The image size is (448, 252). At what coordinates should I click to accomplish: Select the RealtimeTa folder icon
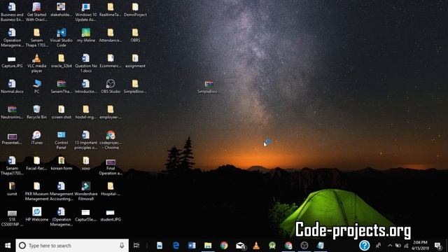tap(111, 9)
